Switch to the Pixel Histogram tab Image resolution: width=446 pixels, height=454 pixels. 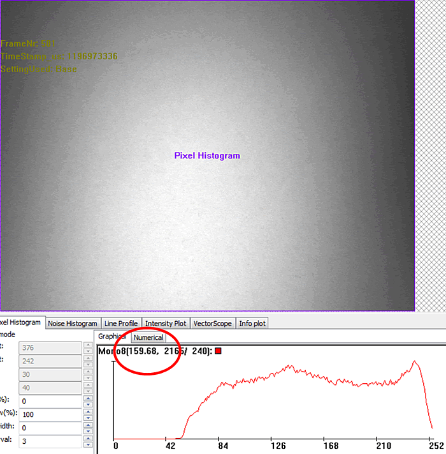coord(22,323)
